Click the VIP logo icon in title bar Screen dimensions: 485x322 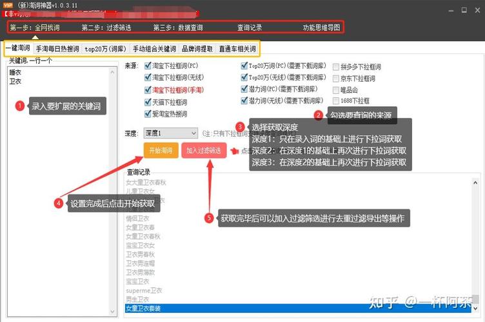(x=8, y=5)
